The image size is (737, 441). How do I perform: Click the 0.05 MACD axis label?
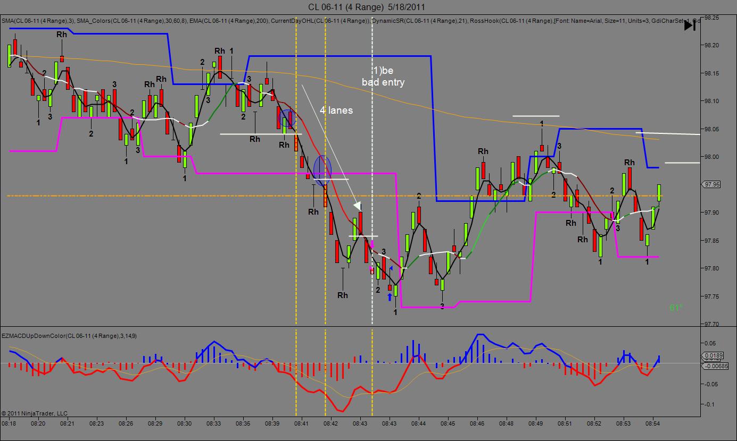(710, 343)
